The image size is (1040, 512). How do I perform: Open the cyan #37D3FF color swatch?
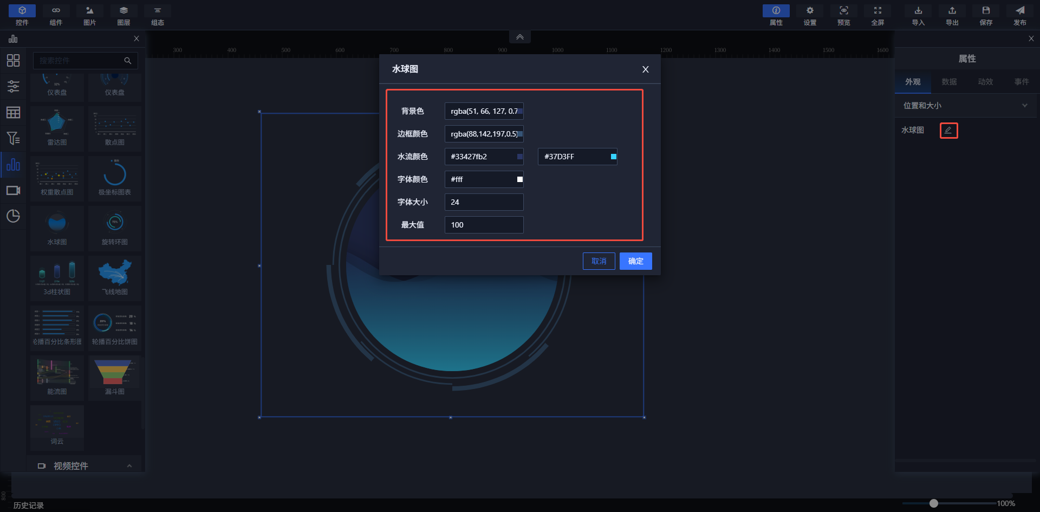pos(614,157)
